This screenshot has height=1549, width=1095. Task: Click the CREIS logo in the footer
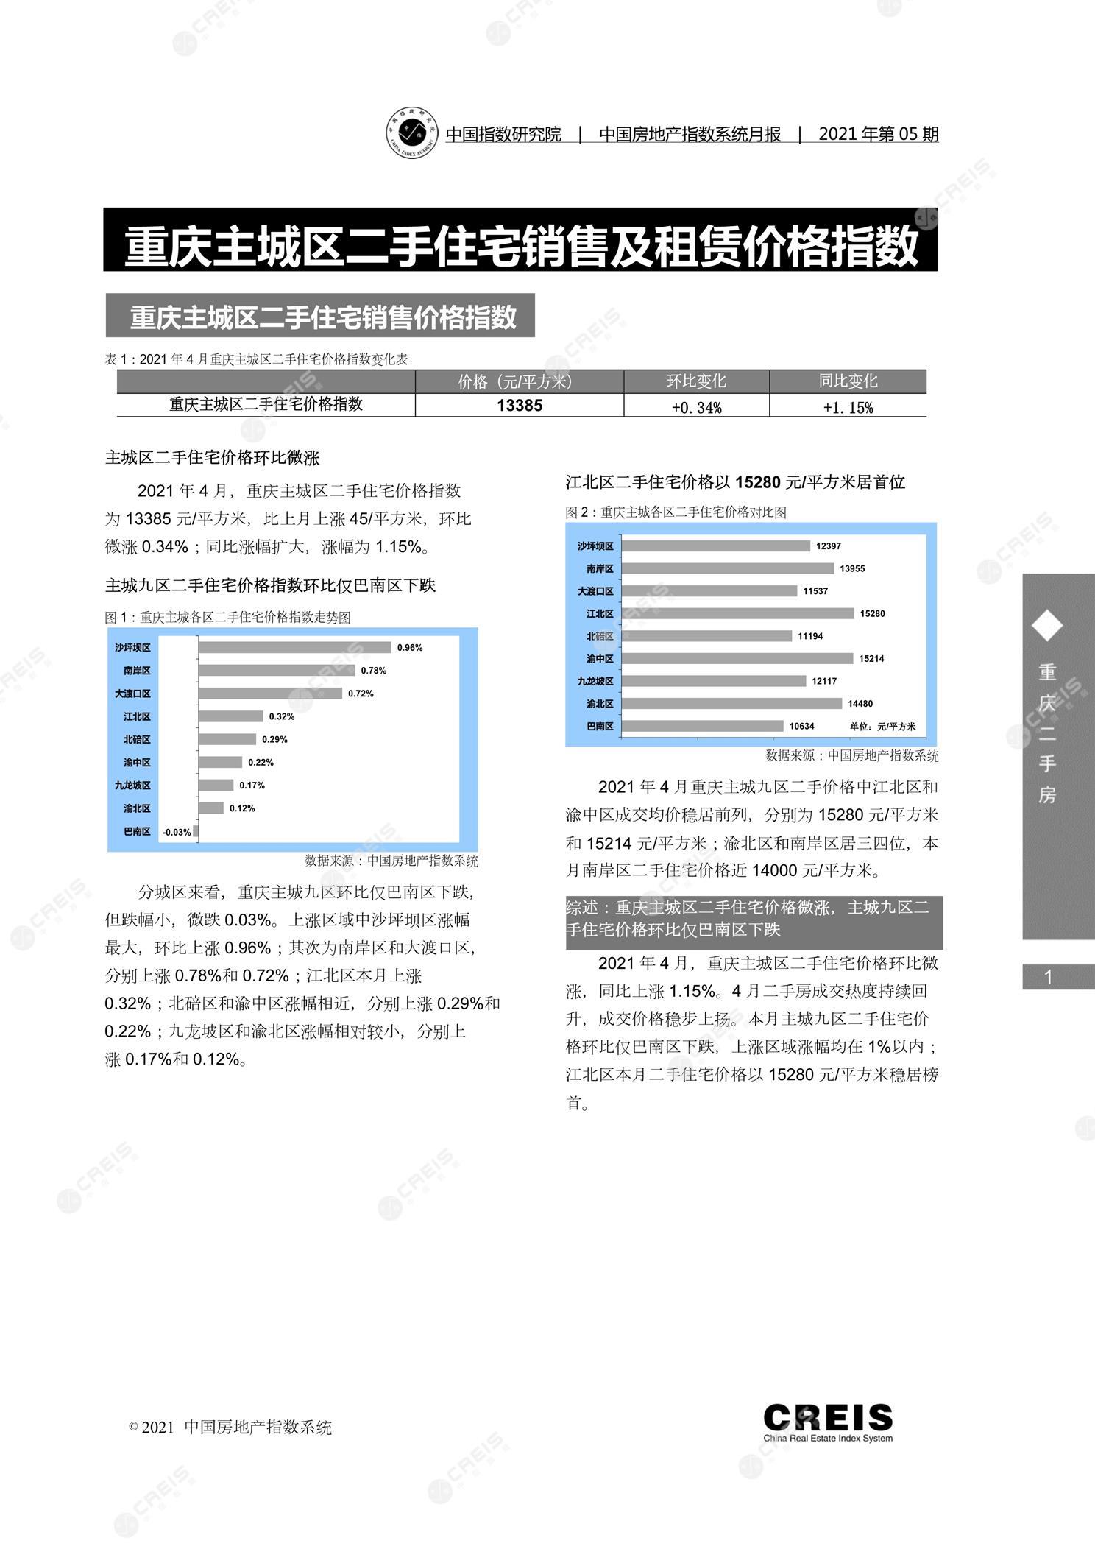point(828,1423)
